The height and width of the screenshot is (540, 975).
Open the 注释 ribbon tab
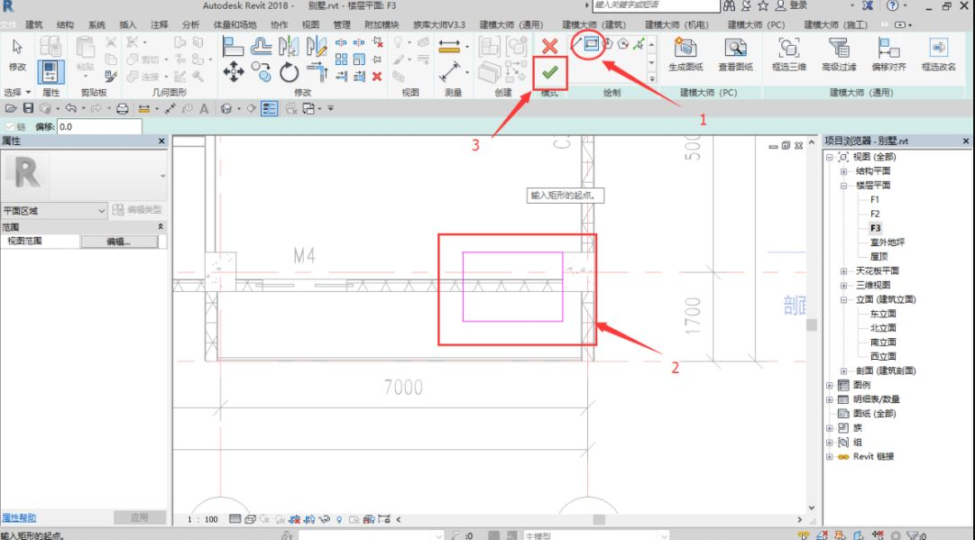click(159, 24)
